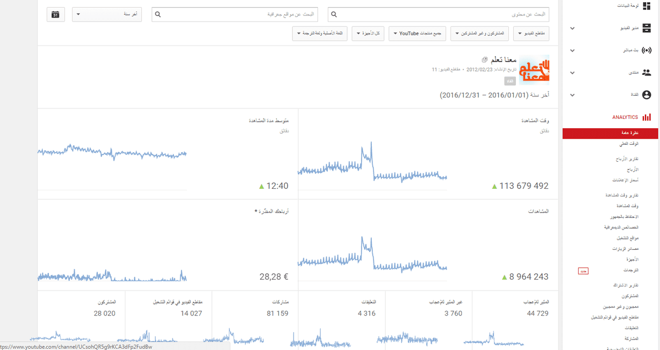Open وقت المشاهدة watch time report in sidebar

(628, 206)
